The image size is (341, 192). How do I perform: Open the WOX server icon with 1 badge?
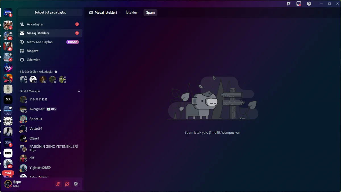8,142
